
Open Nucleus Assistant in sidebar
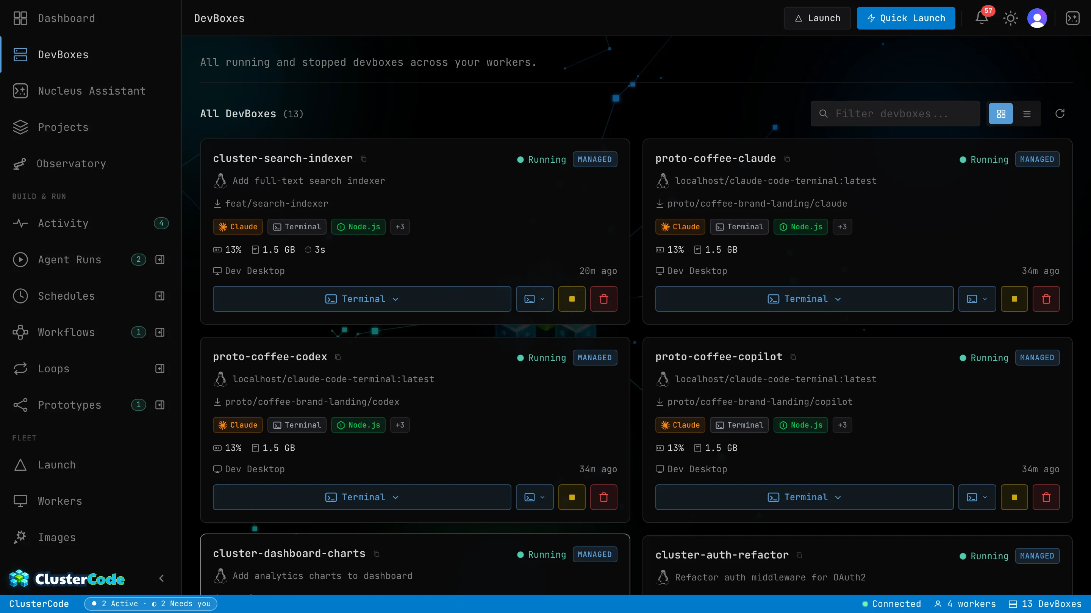(91, 91)
